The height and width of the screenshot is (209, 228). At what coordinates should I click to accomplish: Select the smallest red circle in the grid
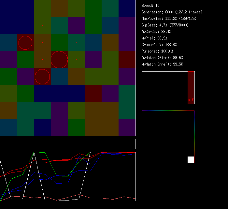25,43
